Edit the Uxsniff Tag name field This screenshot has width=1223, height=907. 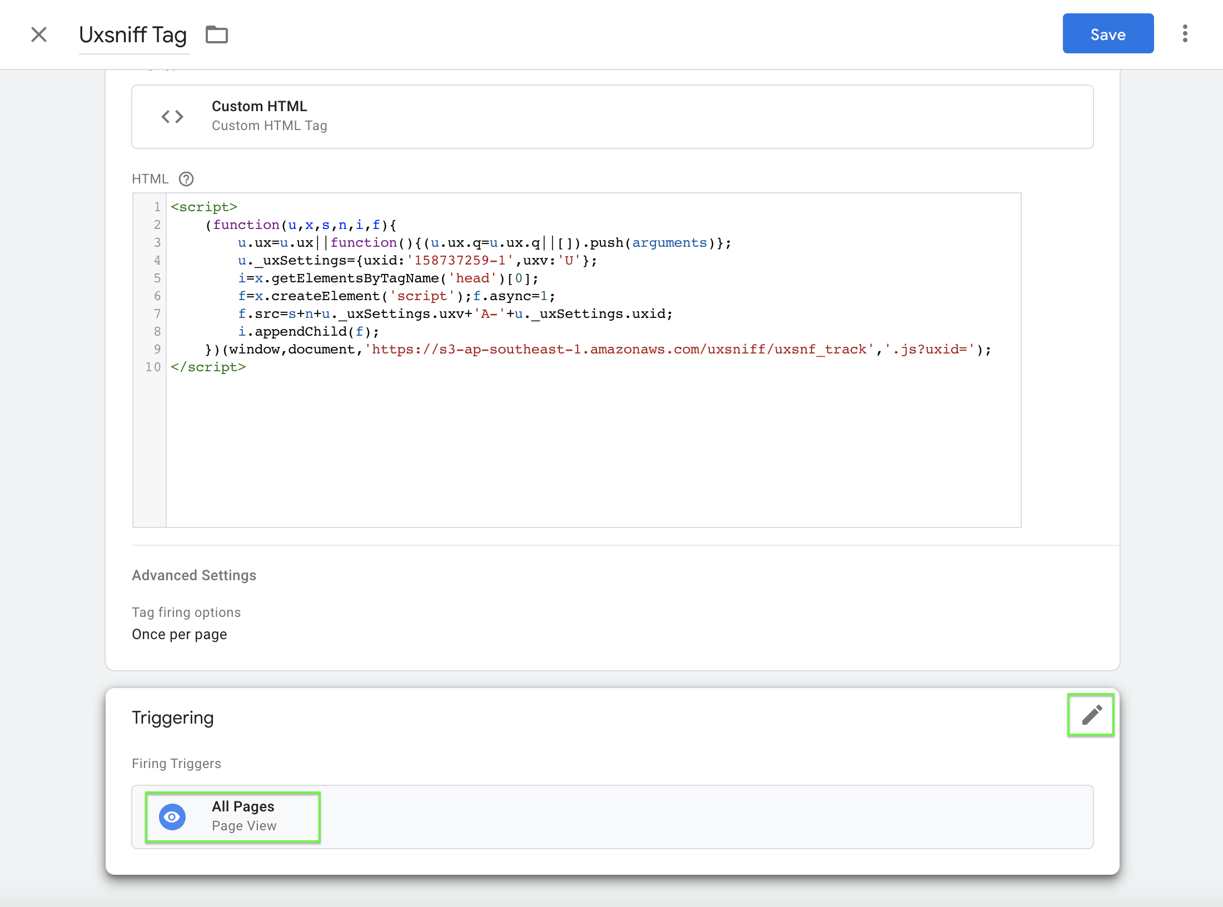[133, 35]
